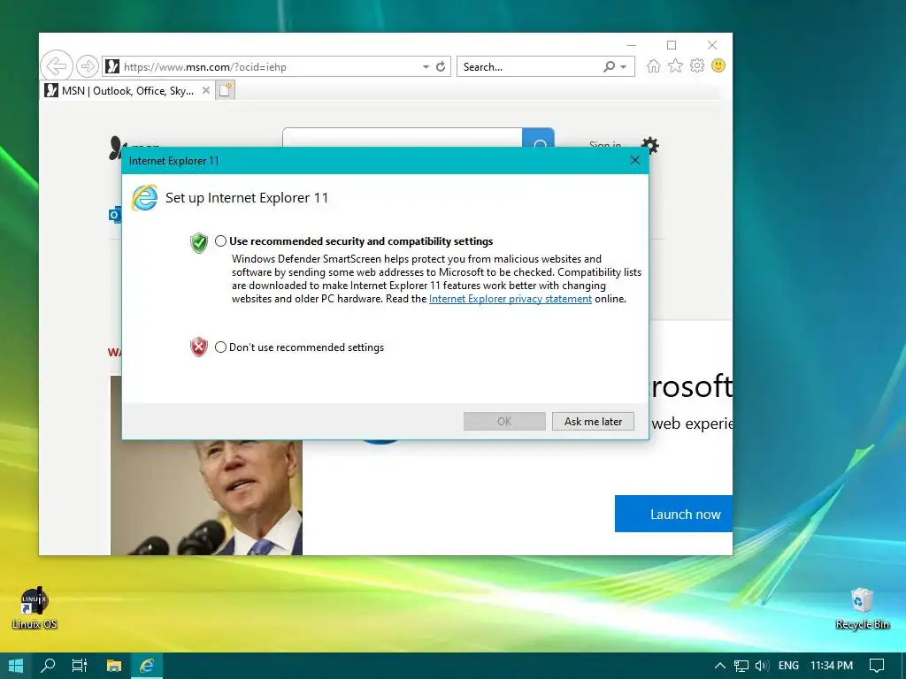
Task: Click the Launch now button
Action: [673, 514]
